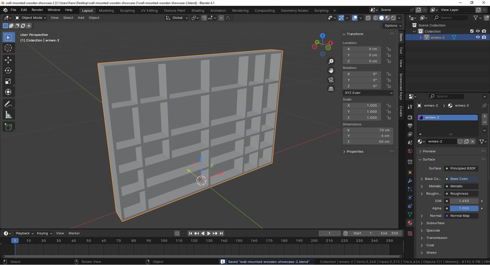Open the Object Mode dropdown
This screenshot has height=265, width=490.
[x=31, y=18]
